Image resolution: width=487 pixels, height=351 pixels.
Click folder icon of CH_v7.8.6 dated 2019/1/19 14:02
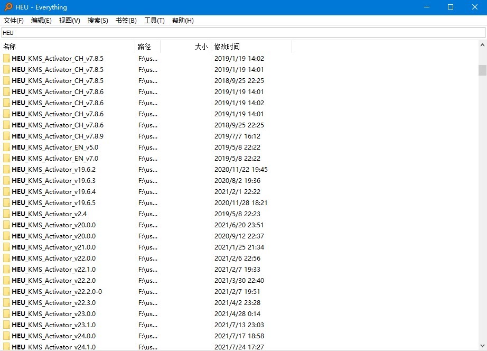click(6, 103)
